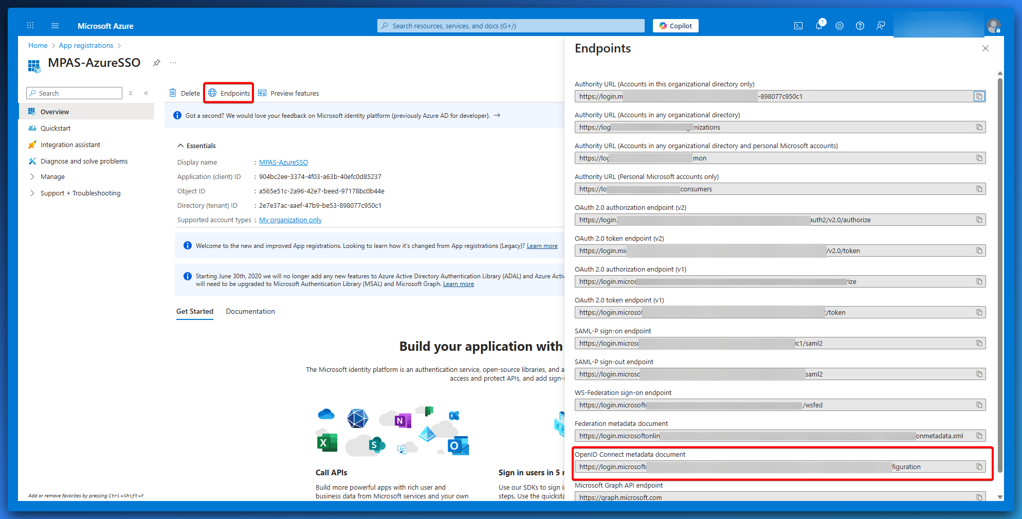Image resolution: width=1022 pixels, height=519 pixels.
Task: Focus the sidebar Search field
Action: [x=75, y=93]
